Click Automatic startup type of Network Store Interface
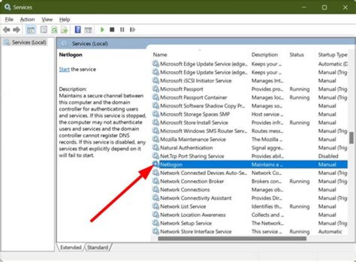 tap(330, 231)
